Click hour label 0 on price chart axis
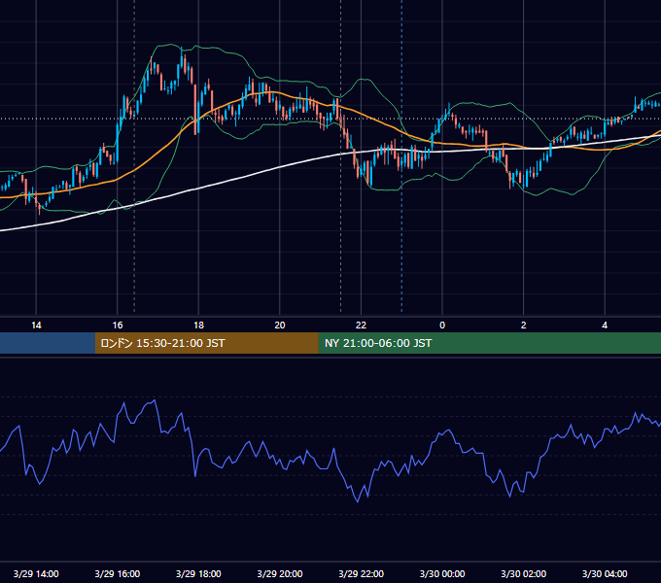This screenshot has width=661, height=583. [442, 326]
